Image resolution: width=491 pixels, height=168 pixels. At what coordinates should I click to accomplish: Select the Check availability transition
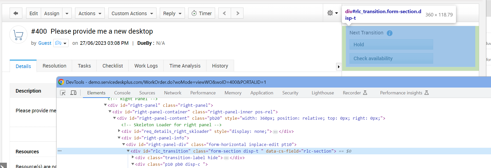[391, 58]
